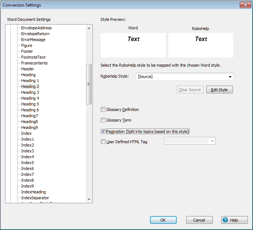Select Heading 3 in the style tree
253x230 pixels.
pyautogui.click(x=30, y=92)
